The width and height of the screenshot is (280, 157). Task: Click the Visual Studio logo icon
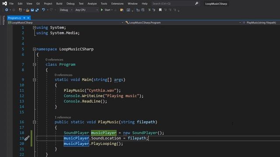click(5, 3)
